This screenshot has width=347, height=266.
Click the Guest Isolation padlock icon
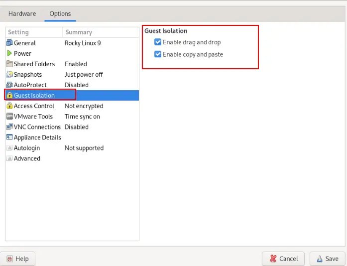coord(9,95)
